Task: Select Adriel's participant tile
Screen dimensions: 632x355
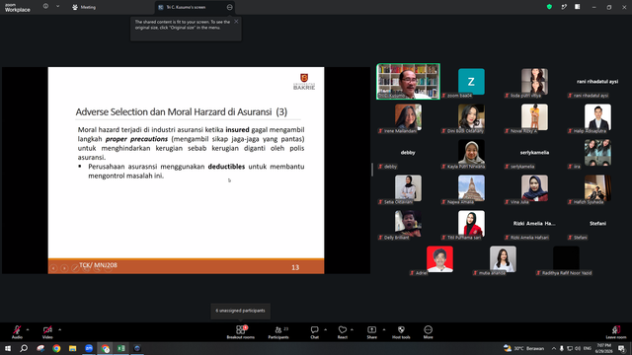Action: (x=439, y=259)
